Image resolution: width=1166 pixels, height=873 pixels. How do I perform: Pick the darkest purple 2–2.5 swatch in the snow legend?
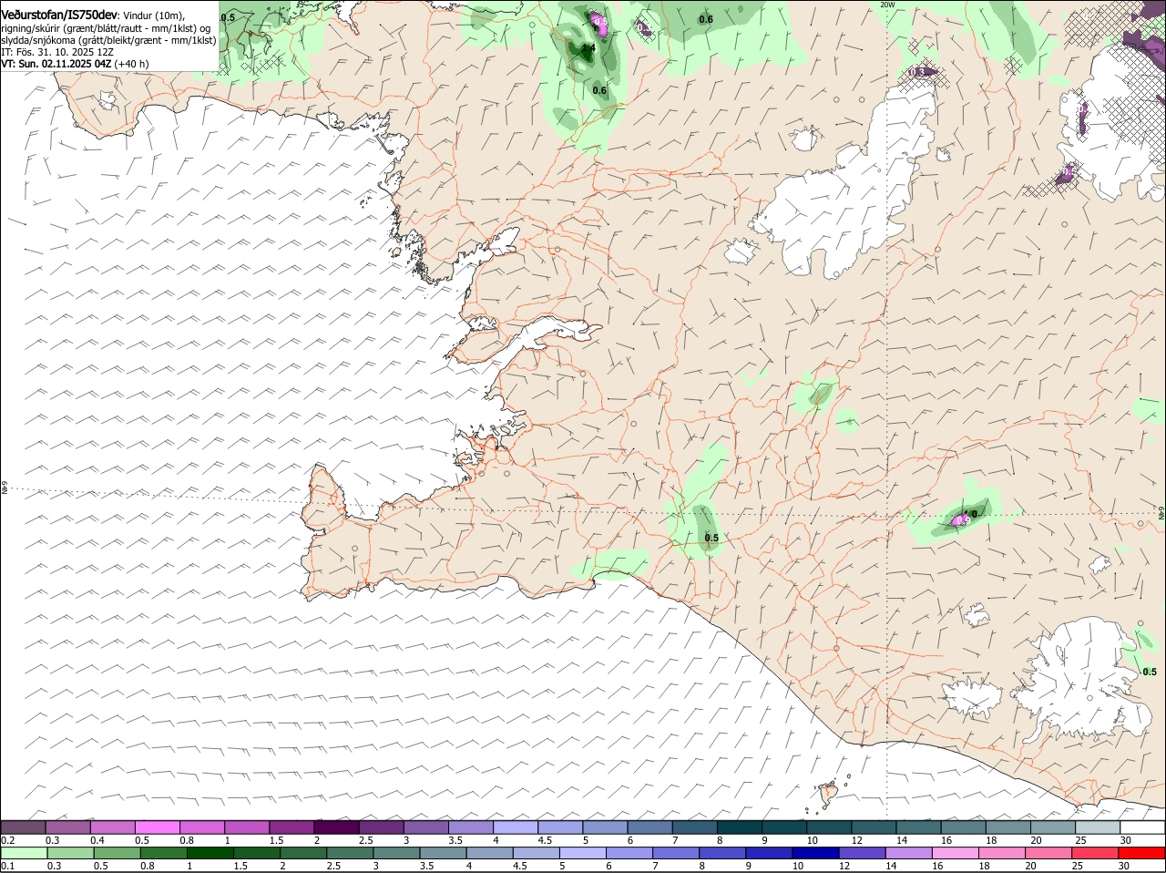(x=336, y=827)
